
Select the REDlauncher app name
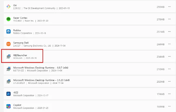click(x=20, y=55)
